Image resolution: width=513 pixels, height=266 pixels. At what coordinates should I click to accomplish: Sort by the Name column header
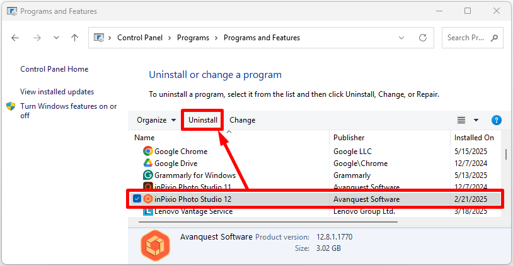[144, 138]
